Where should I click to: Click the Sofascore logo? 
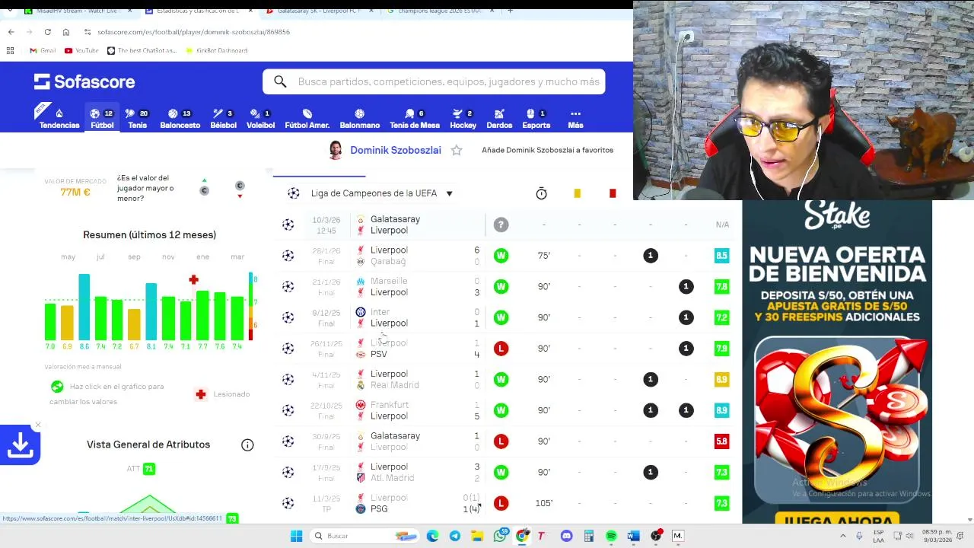point(84,81)
